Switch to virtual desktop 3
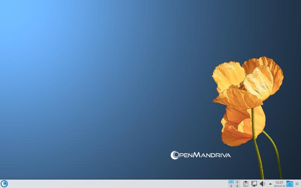Image resolution: width=301 pixels, height=188 pixels. 231,186
